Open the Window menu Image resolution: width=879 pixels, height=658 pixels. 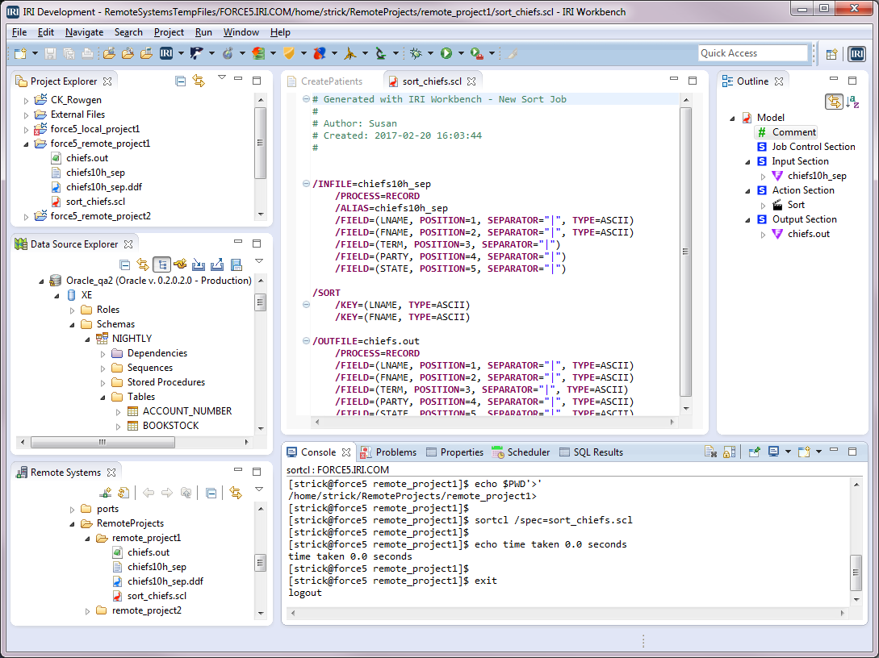(241, 32)
